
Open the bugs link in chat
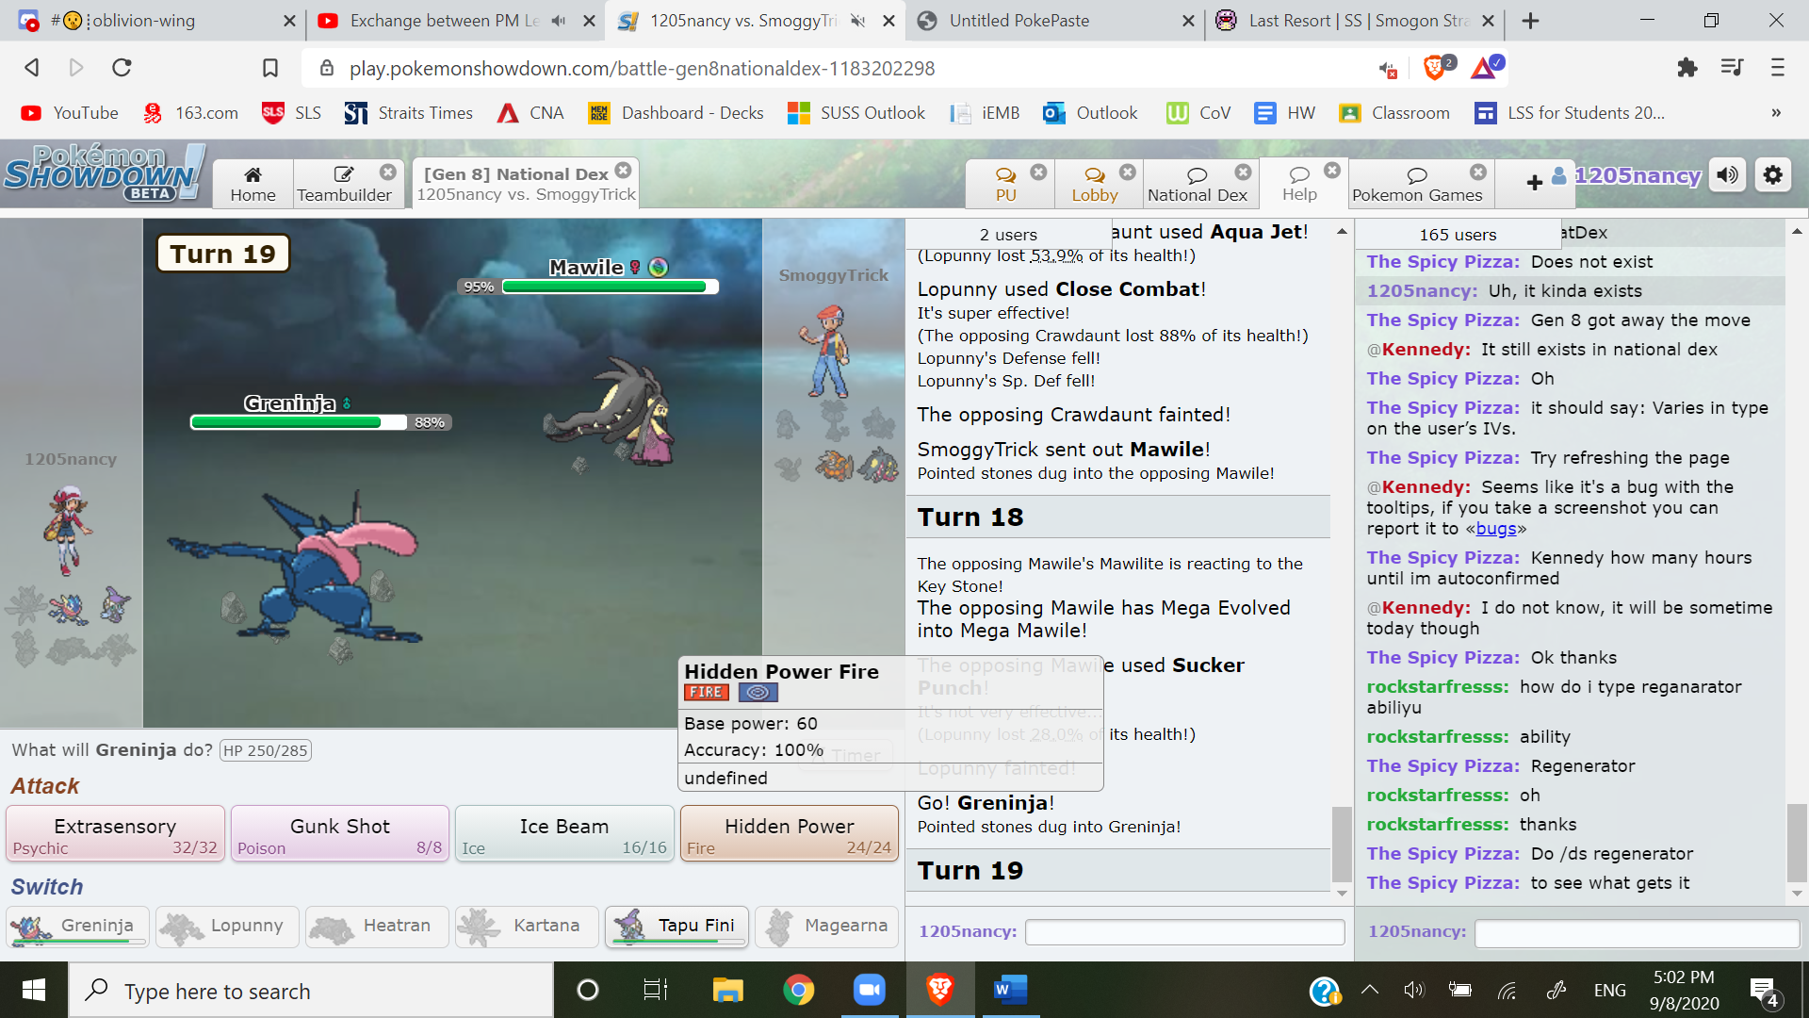click(x=1496, y=529)
